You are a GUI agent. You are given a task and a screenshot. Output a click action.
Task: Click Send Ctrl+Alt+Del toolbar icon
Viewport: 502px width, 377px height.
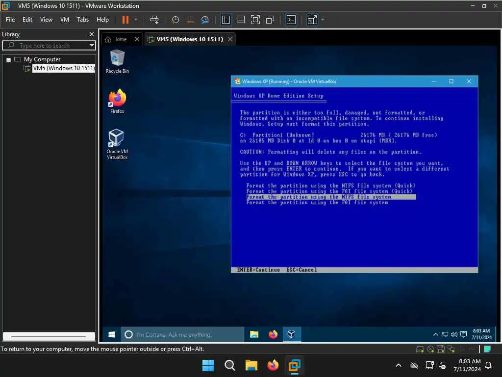[154, 20]
